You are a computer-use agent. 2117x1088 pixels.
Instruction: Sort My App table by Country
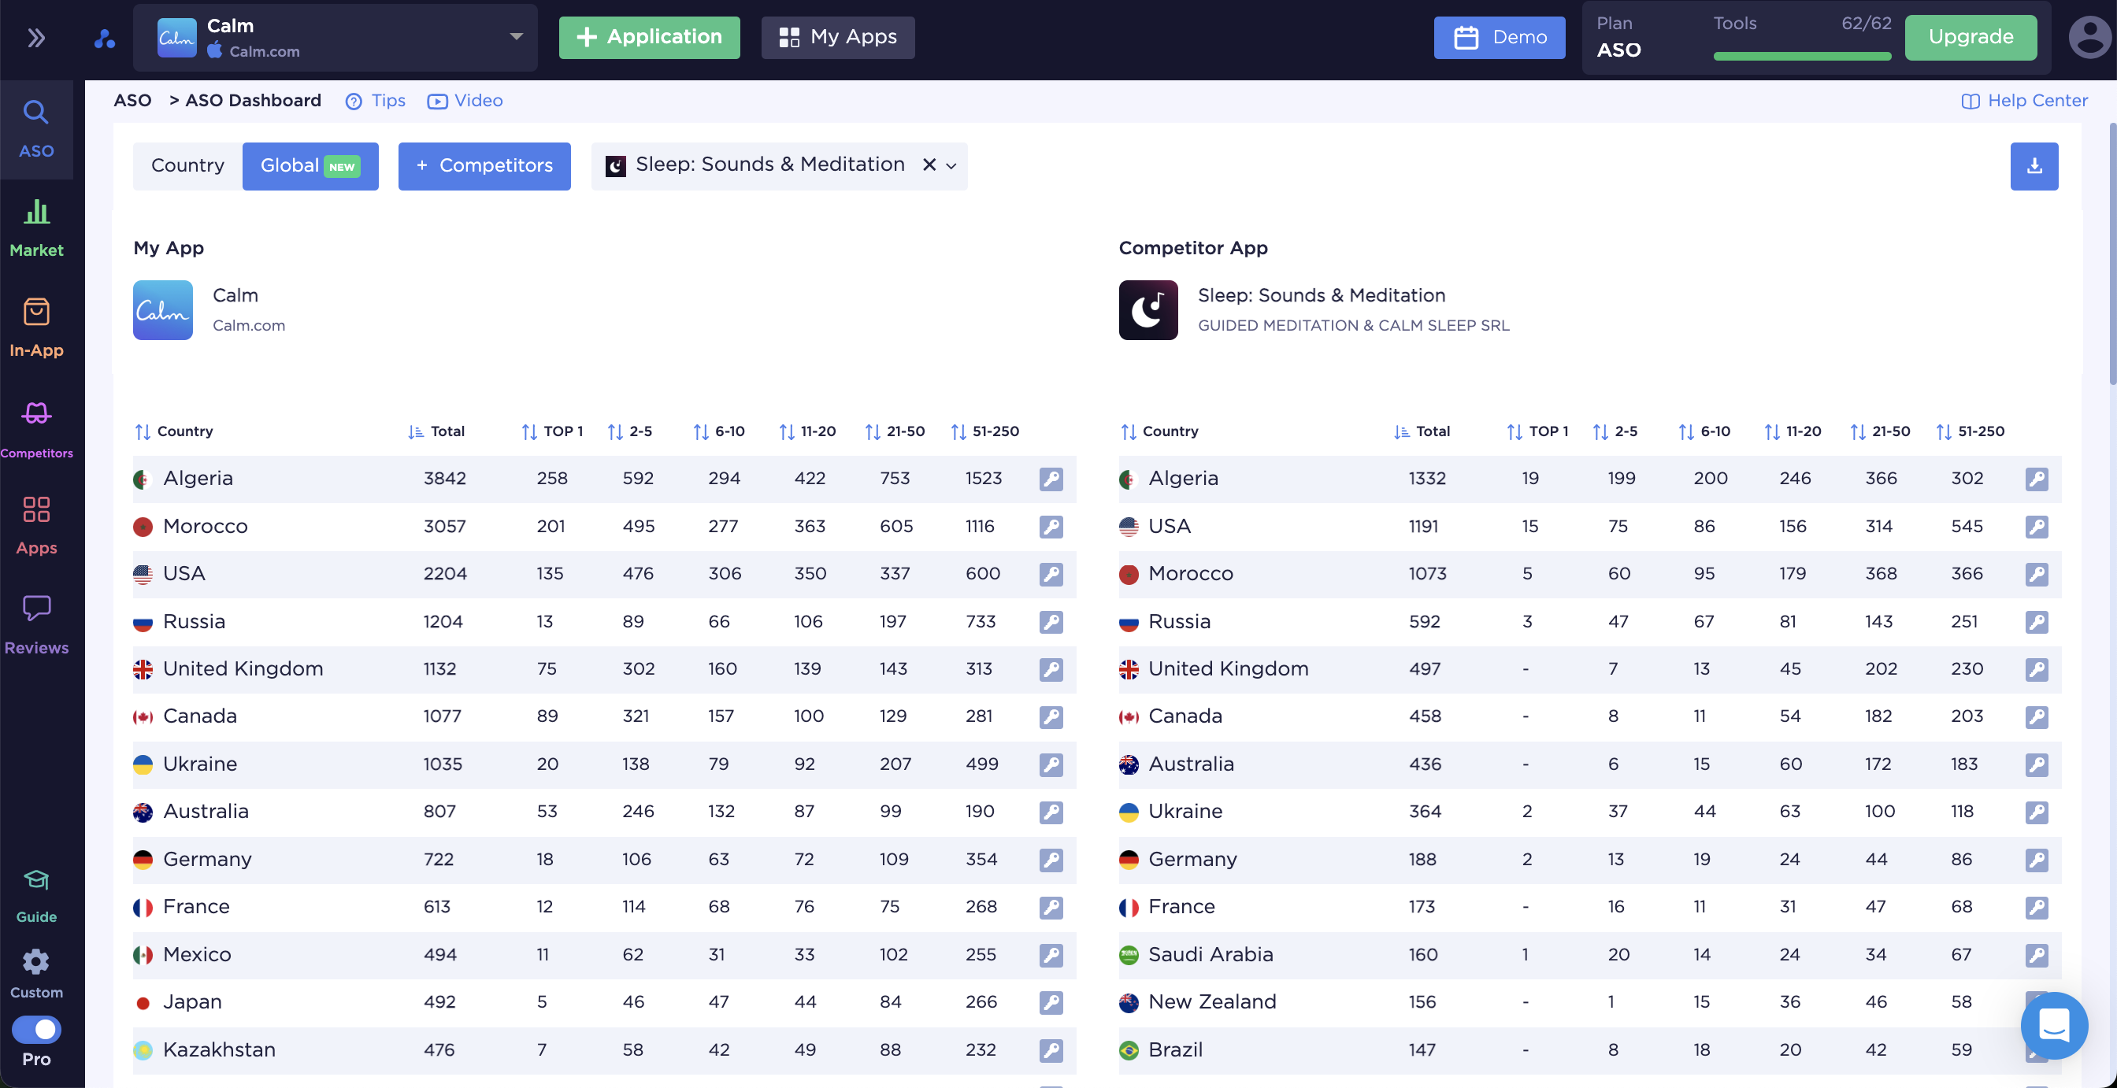pyautogui.click(x=174, y=431)
